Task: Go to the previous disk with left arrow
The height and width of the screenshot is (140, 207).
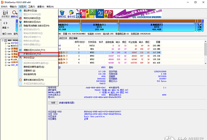Action: tap(4, 23)
